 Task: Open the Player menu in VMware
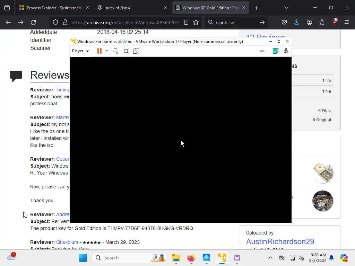click(x=80, y=51)
